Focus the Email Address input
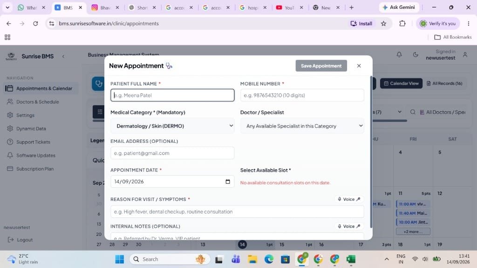 pyautogui.click(x=172, y=153)
